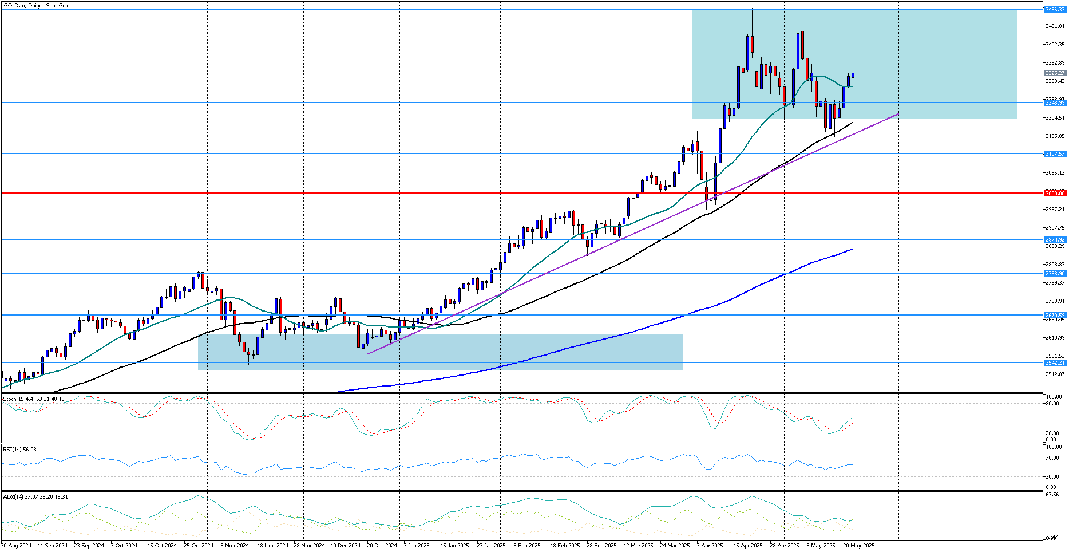Click the 2957.21 price scale value
Image resolution: width=1073 pixels, height=552 pixels.
coord(1055,210)
